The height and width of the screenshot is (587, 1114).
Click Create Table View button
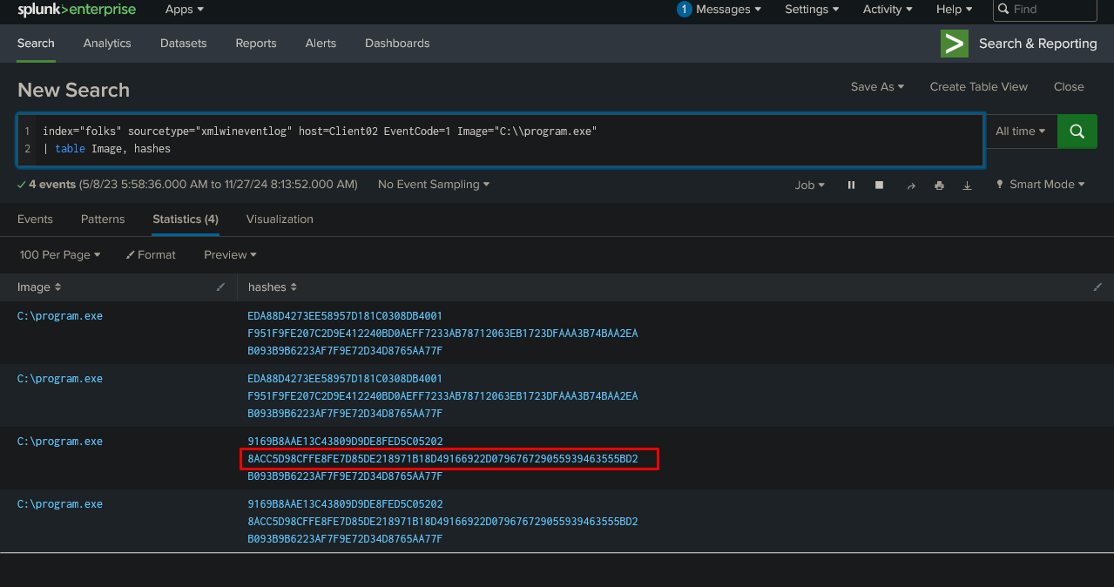tap(978, 87)
